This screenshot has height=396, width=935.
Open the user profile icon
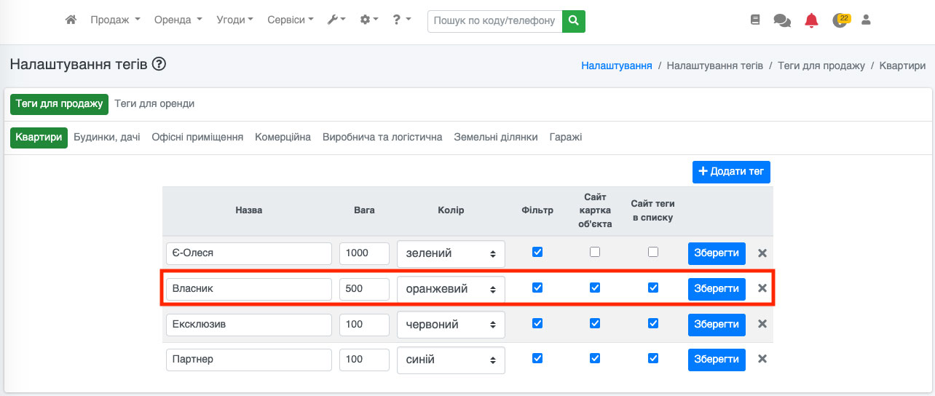pos(866,20)
